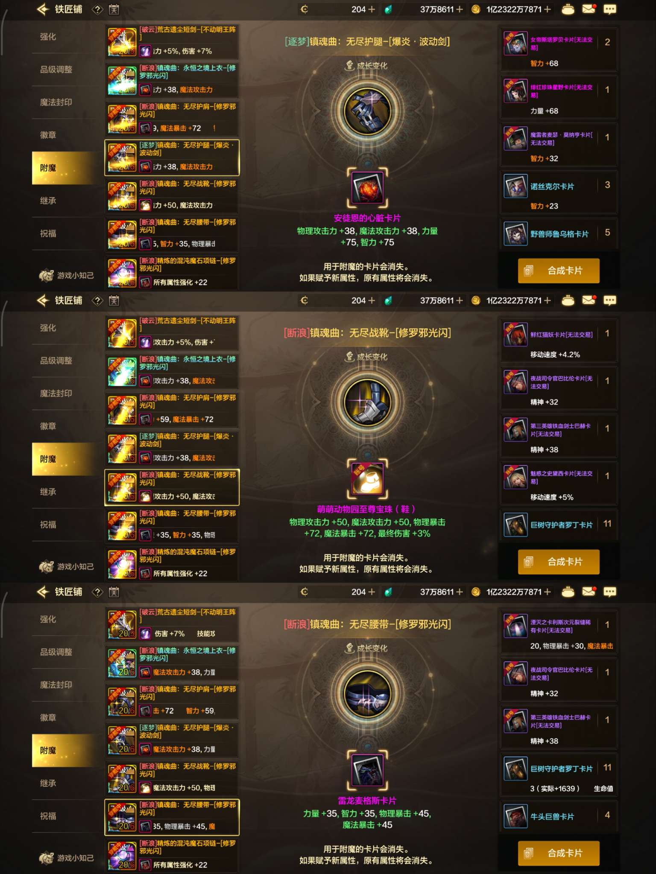The image size is (656, 874).
Task: Select the 牛头巨兽卡片 card entry
Action: click(x=559, y=816)
